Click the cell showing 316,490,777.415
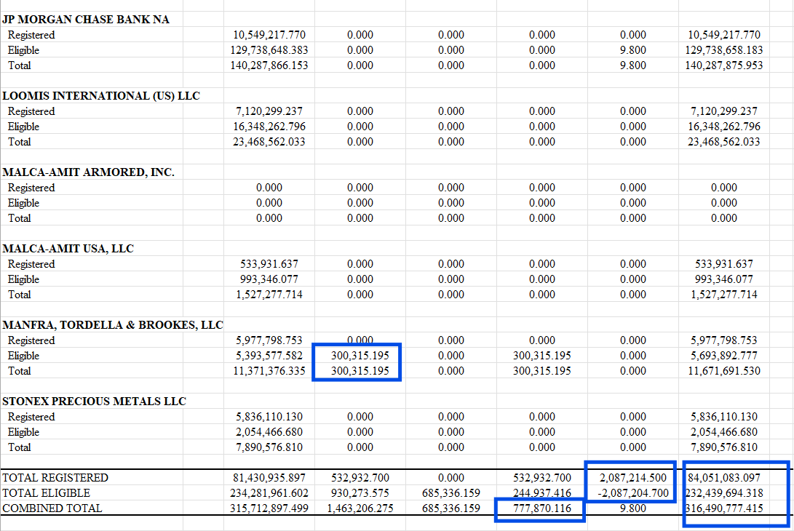 [723, 508]
